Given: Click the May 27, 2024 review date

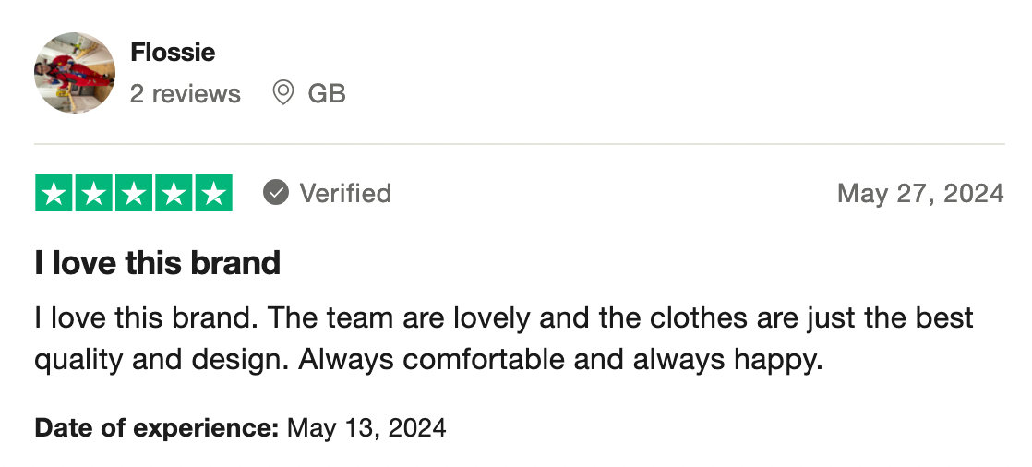Looking at the screenshot, I should tap(919, 193).
